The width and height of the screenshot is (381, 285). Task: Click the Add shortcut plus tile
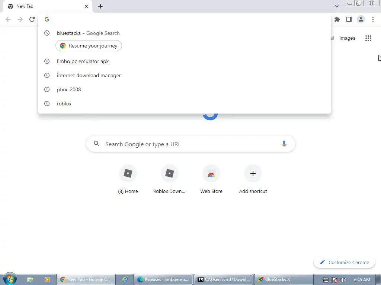coord(253,180)
